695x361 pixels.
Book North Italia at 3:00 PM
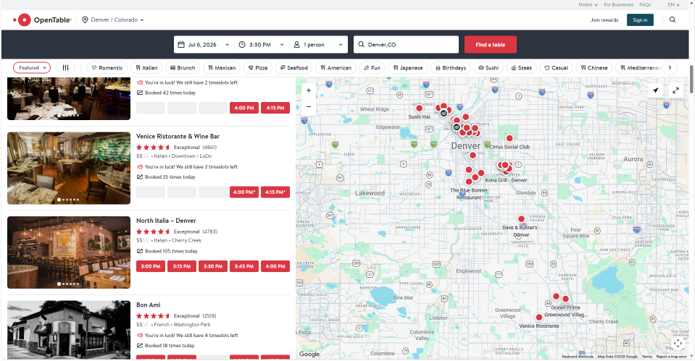pos(151,266)
